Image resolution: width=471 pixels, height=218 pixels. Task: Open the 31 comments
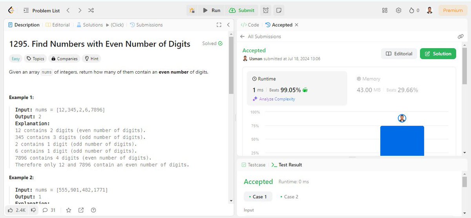point(49,210)
